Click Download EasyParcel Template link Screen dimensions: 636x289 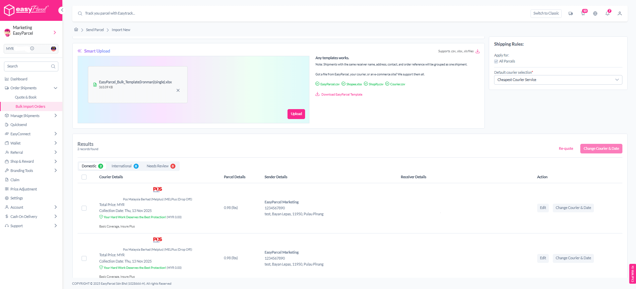tap(341, 95)
